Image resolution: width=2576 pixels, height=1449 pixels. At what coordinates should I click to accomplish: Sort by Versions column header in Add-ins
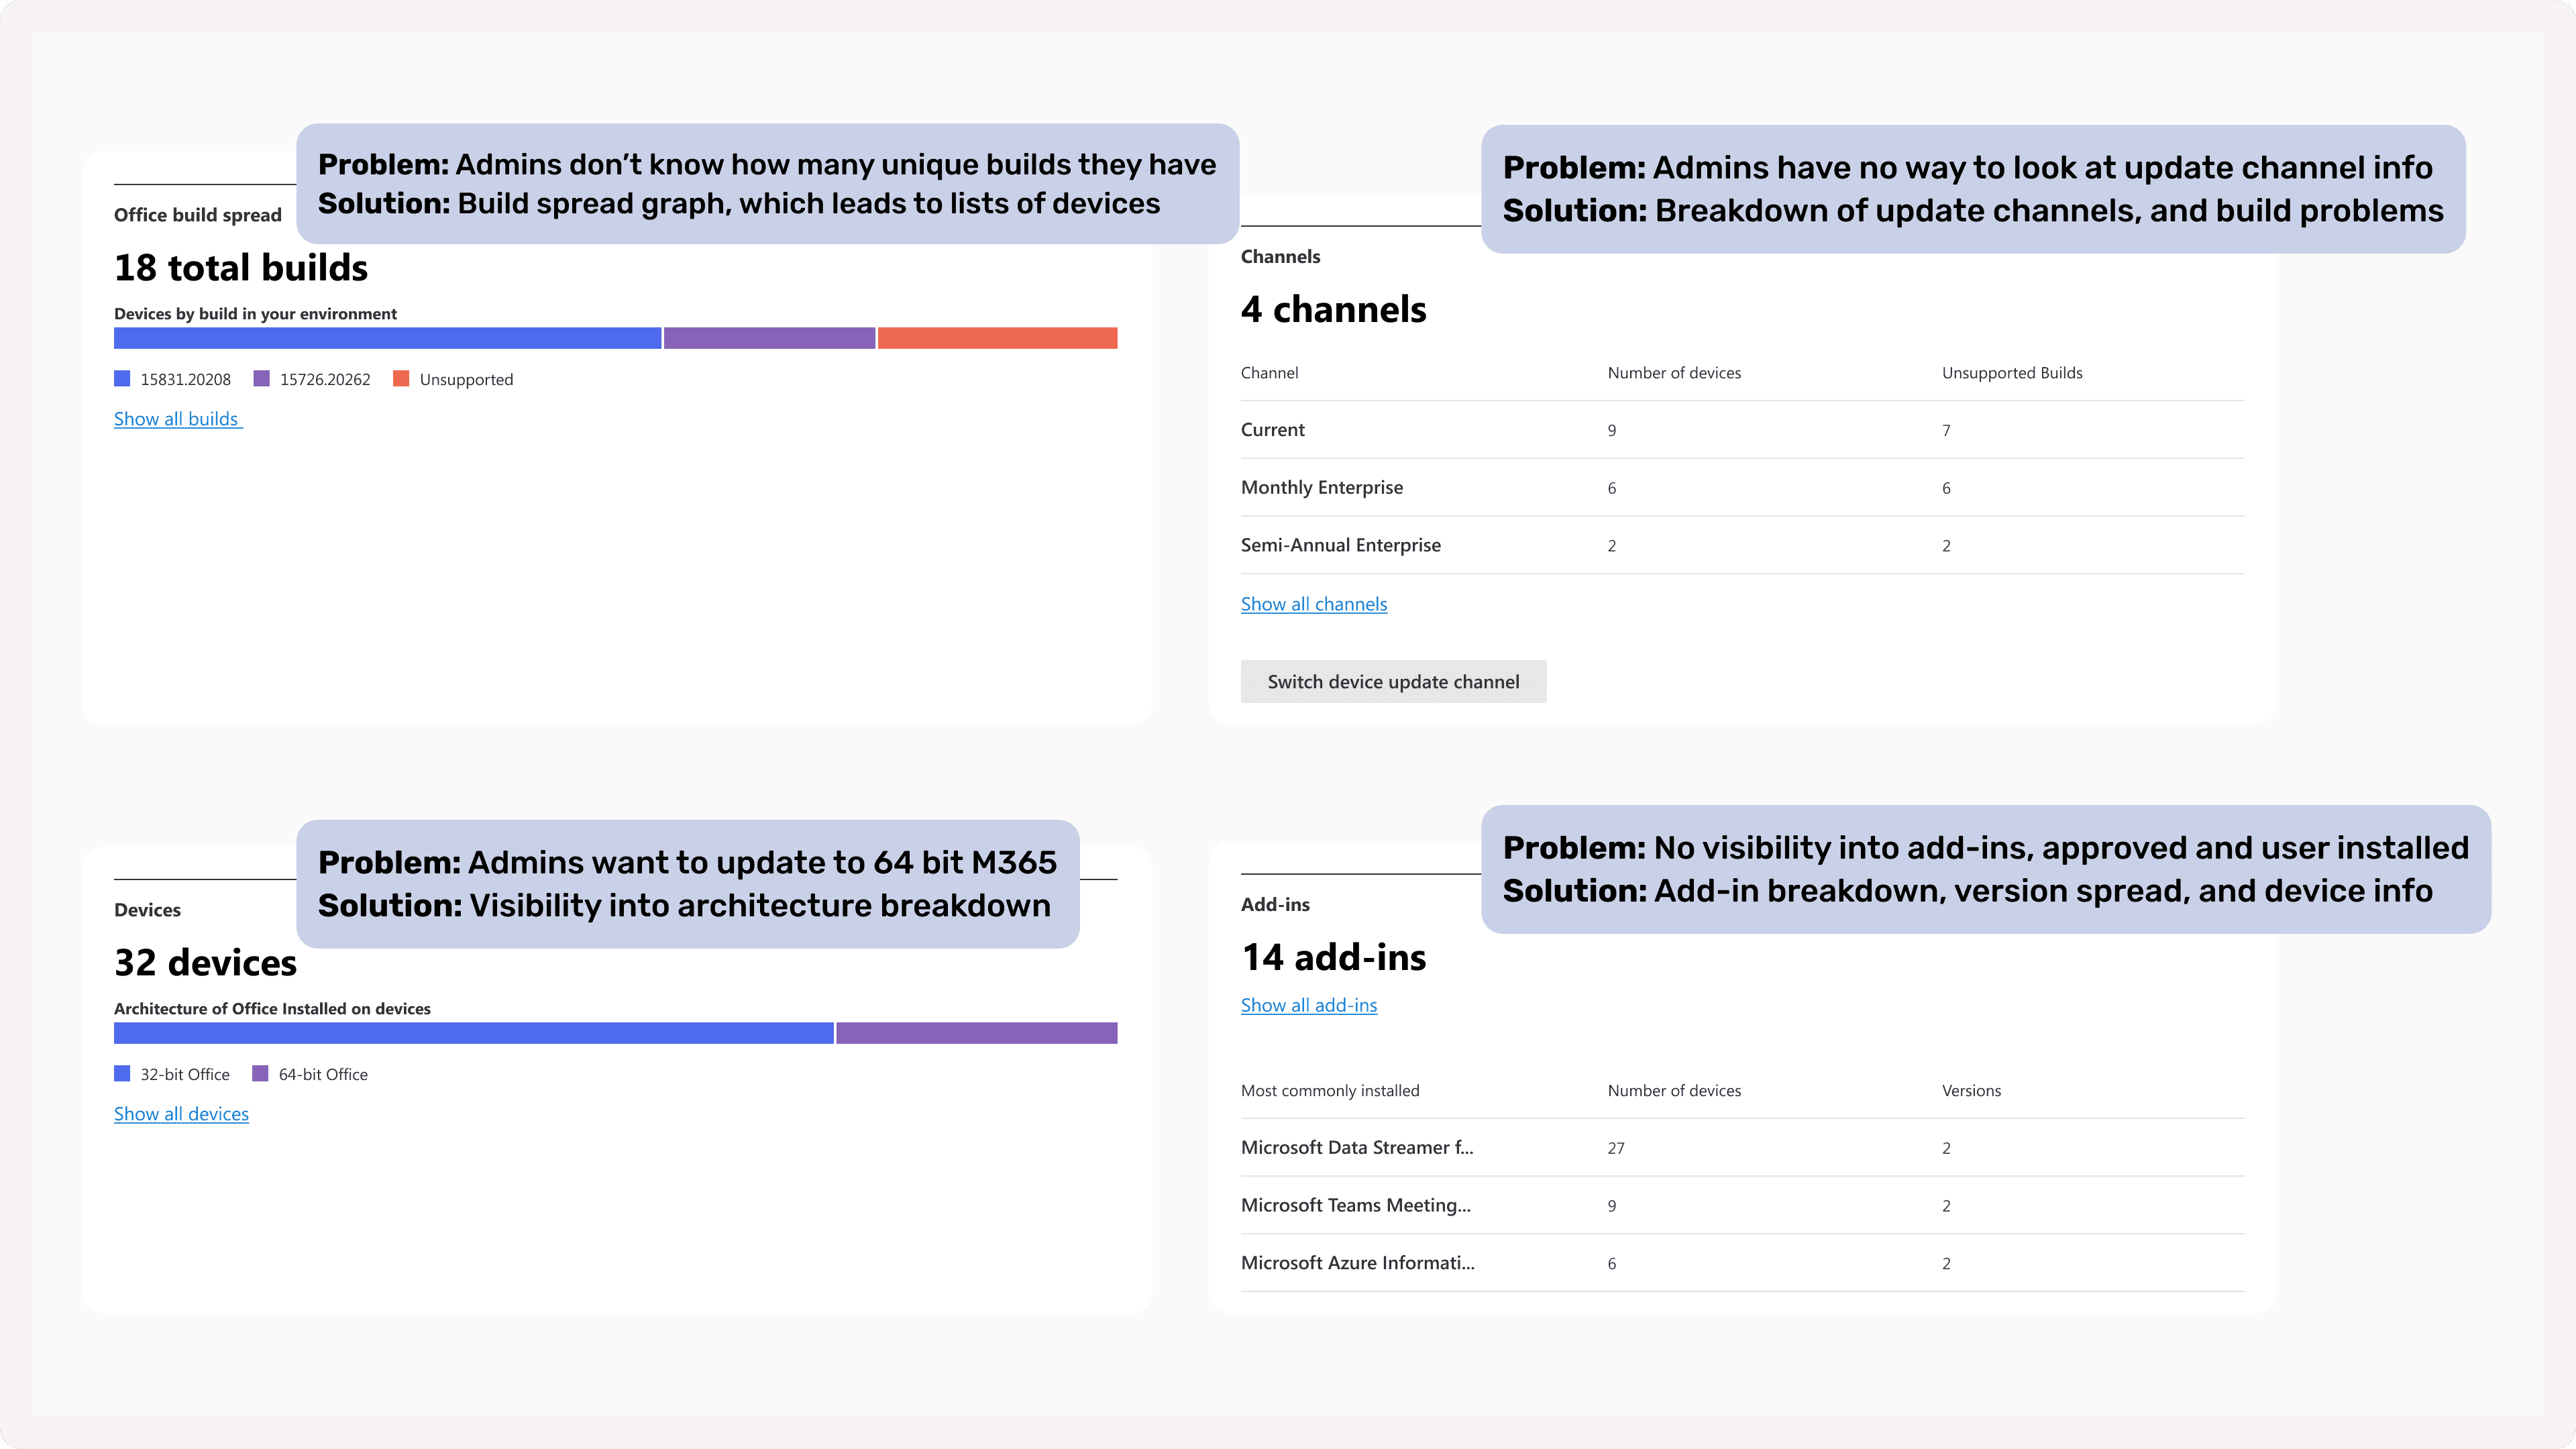(1970, 1091)
